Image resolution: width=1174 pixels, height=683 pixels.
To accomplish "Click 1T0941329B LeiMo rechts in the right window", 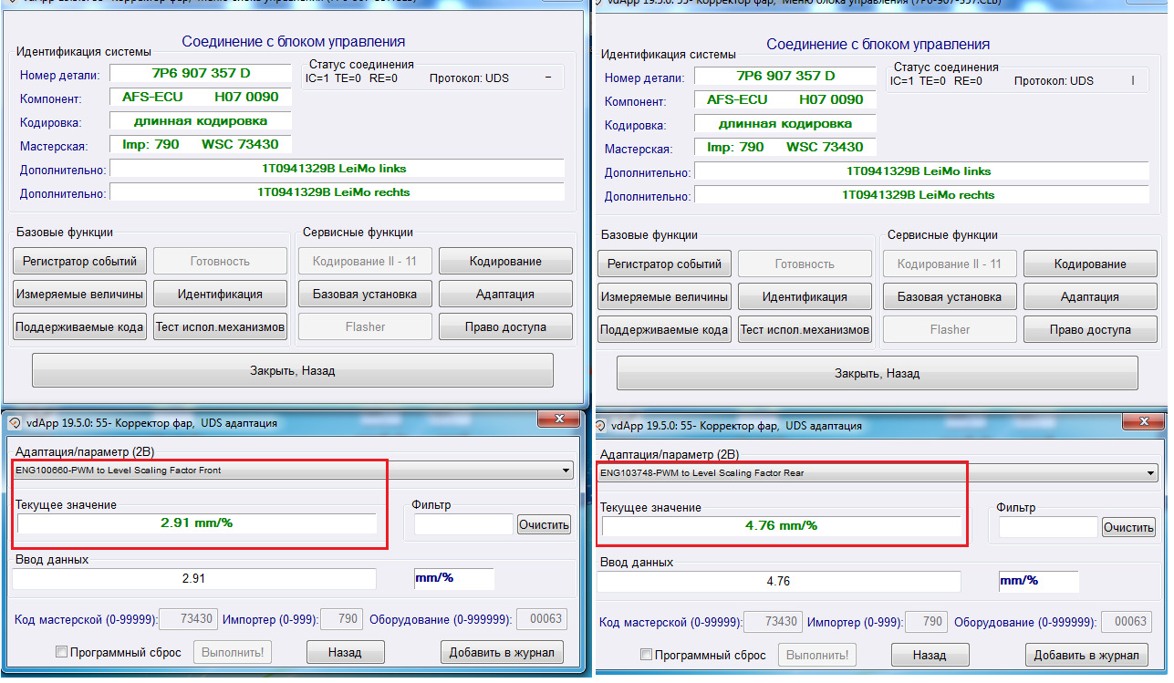I will 921,195.
